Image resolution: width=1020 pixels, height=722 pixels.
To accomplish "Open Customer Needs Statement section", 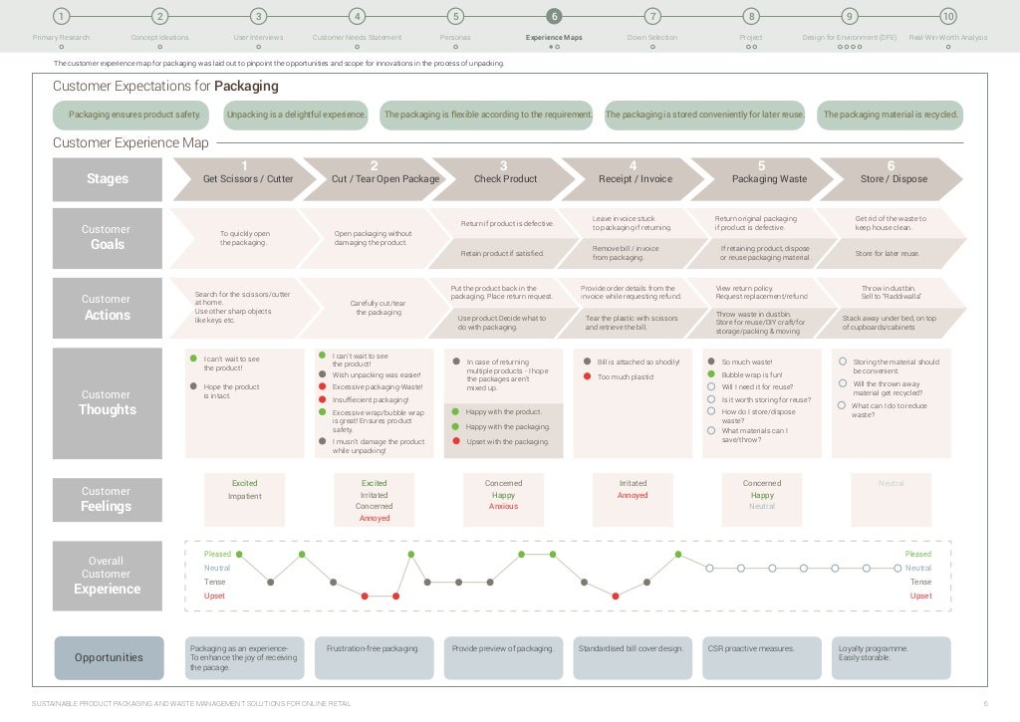I will [357, 37].
